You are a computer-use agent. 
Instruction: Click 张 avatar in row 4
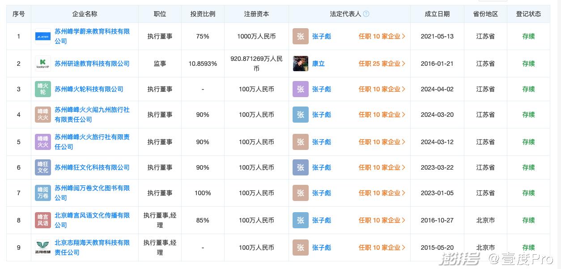(301, 115)
